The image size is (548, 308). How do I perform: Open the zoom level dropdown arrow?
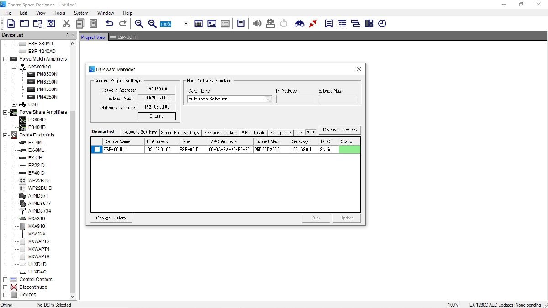point(186,24)
